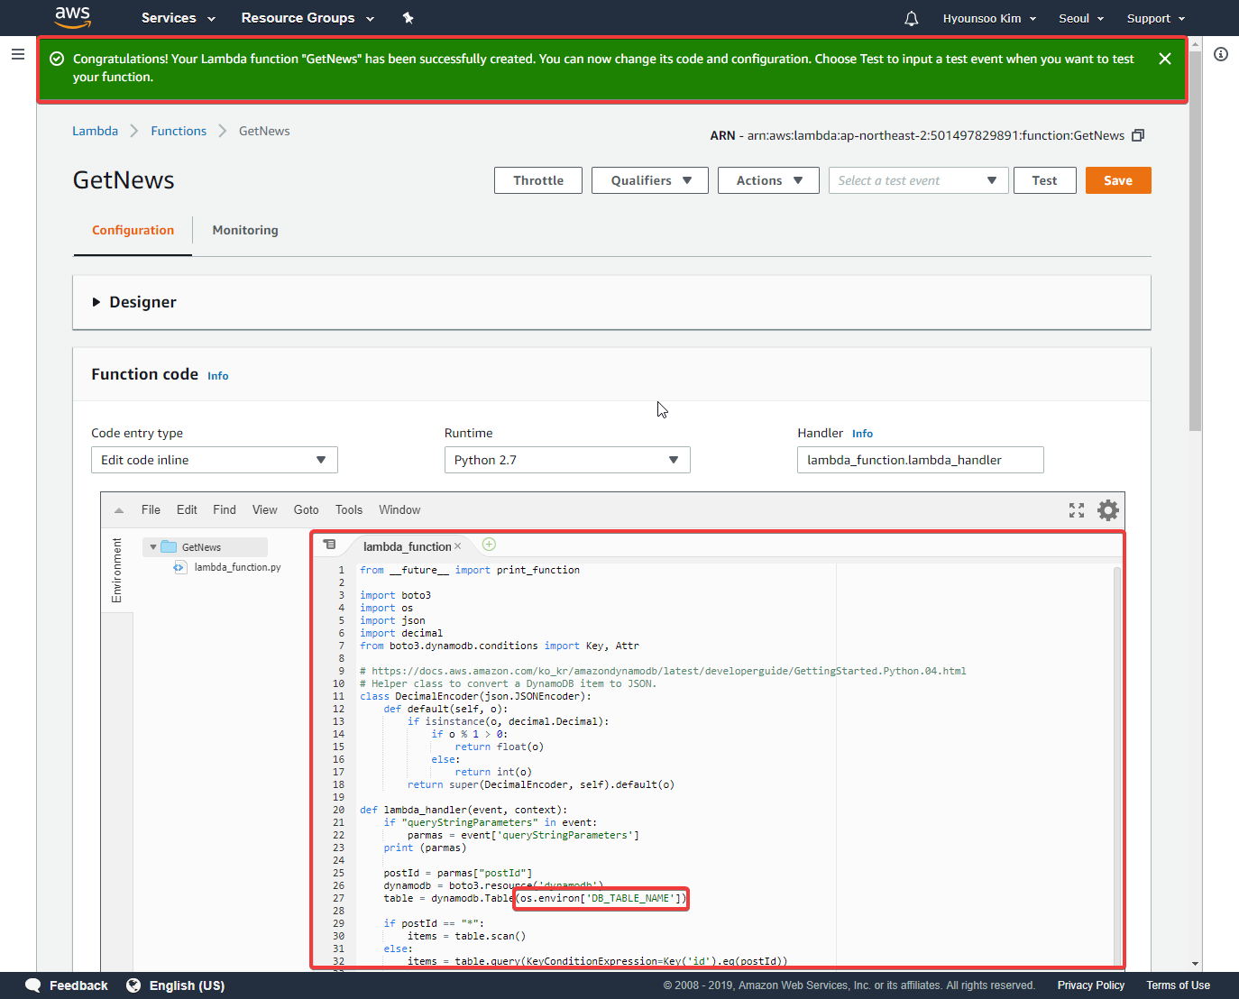Click the tab list icon in editor
The width and height of the screenshot is (1239, 999).
pos(330,545)
